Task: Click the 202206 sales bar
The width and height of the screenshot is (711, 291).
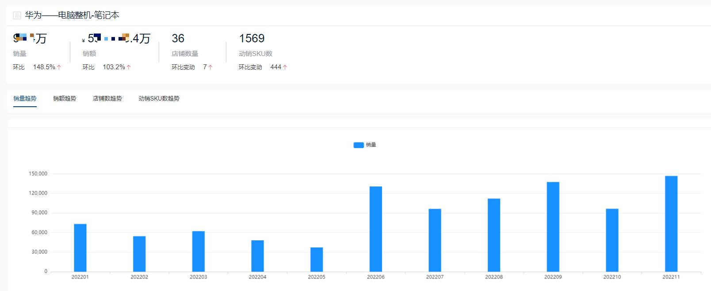Action: point(376,229)
